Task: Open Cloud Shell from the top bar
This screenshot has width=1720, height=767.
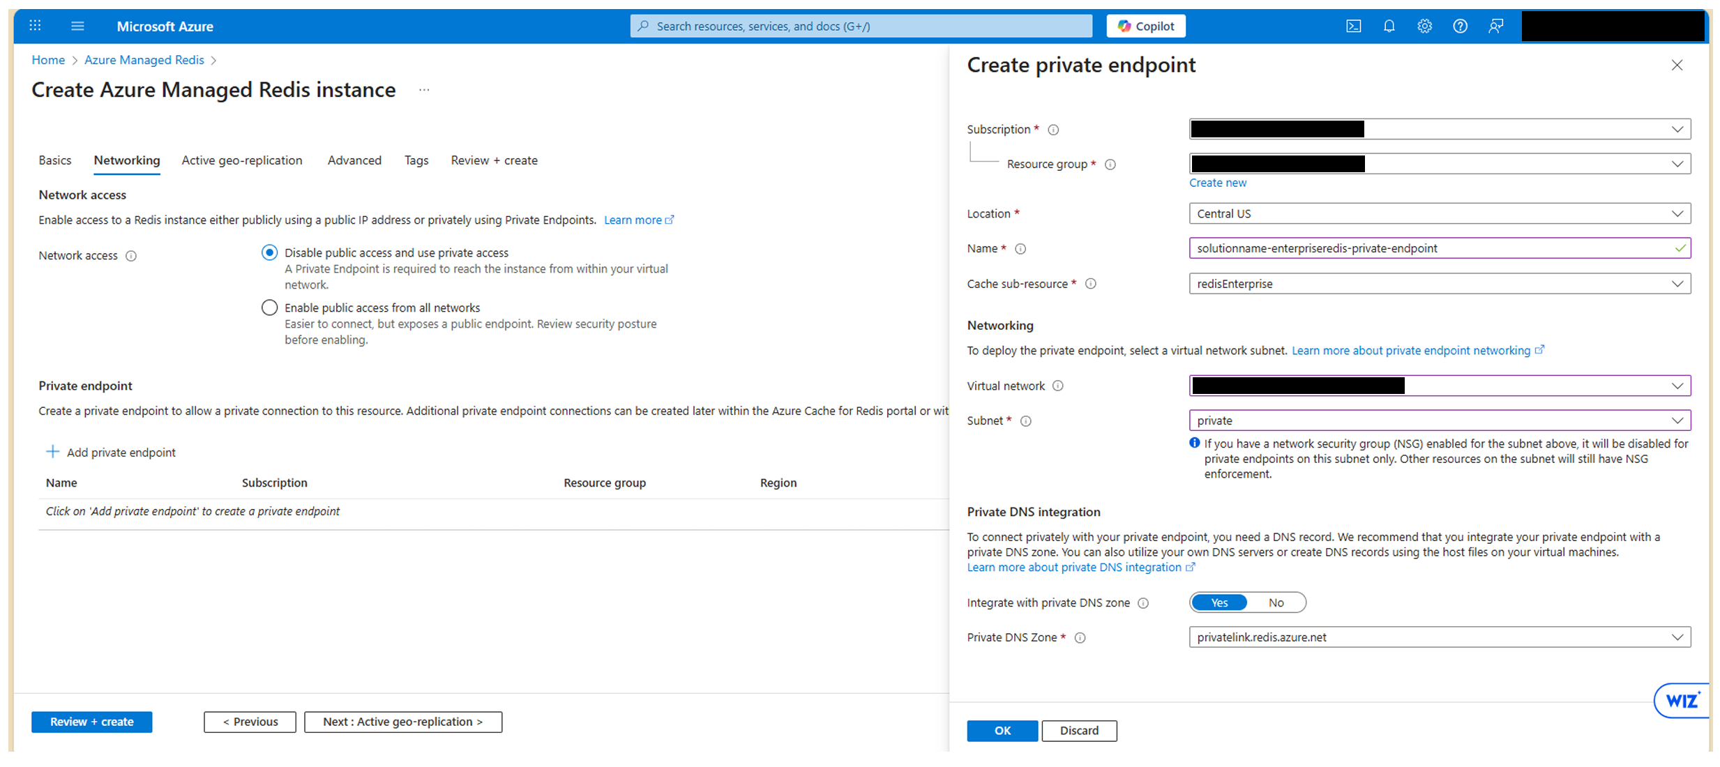Action: point(1353,26)
